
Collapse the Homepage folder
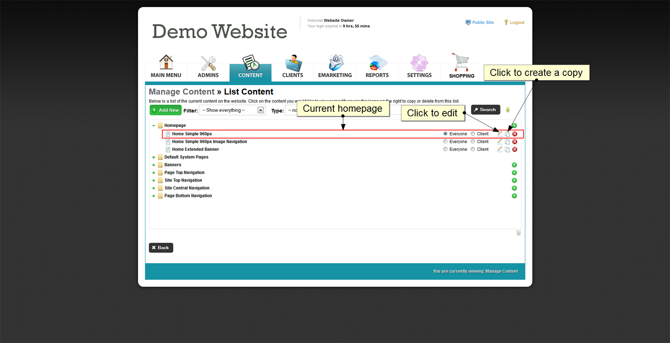pyautogui.click(x=154, y=125)
